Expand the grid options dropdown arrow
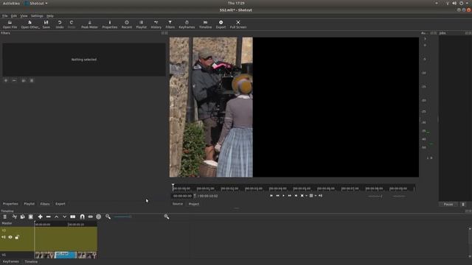The height and width of the screenshot is (265, 472). [x=316, y=196]
